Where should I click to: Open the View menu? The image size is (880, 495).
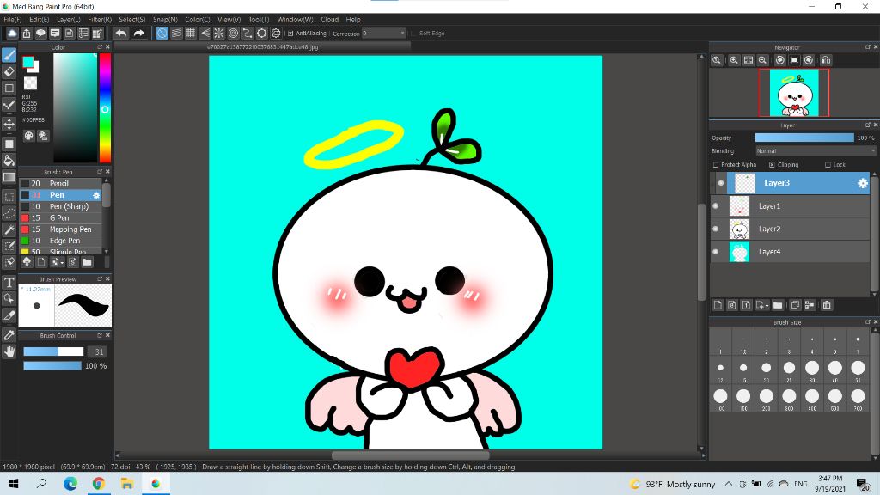pyautogui.click(x=229, y=20)
